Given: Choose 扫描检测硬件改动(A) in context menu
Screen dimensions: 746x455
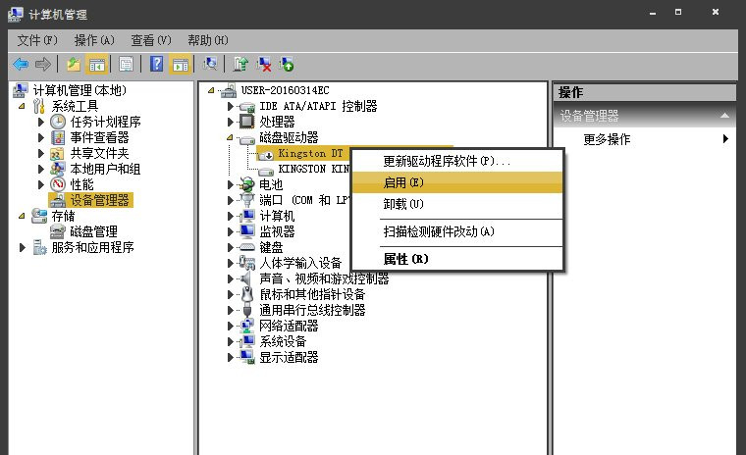Looking at the screenshot, I should coord(457,231).
